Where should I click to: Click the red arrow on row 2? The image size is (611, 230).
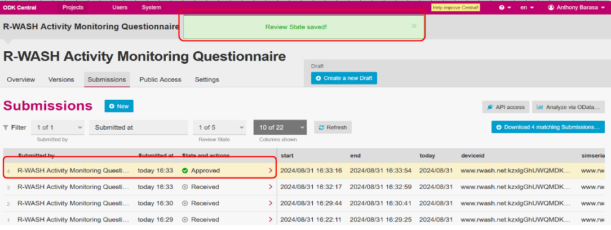(x=270, y=203)
